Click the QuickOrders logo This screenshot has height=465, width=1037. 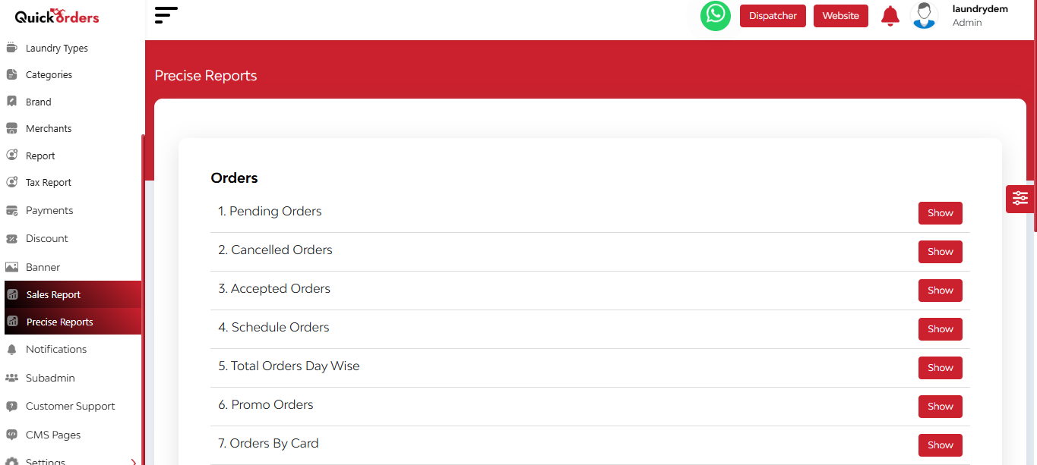click(x=57, y=16)
